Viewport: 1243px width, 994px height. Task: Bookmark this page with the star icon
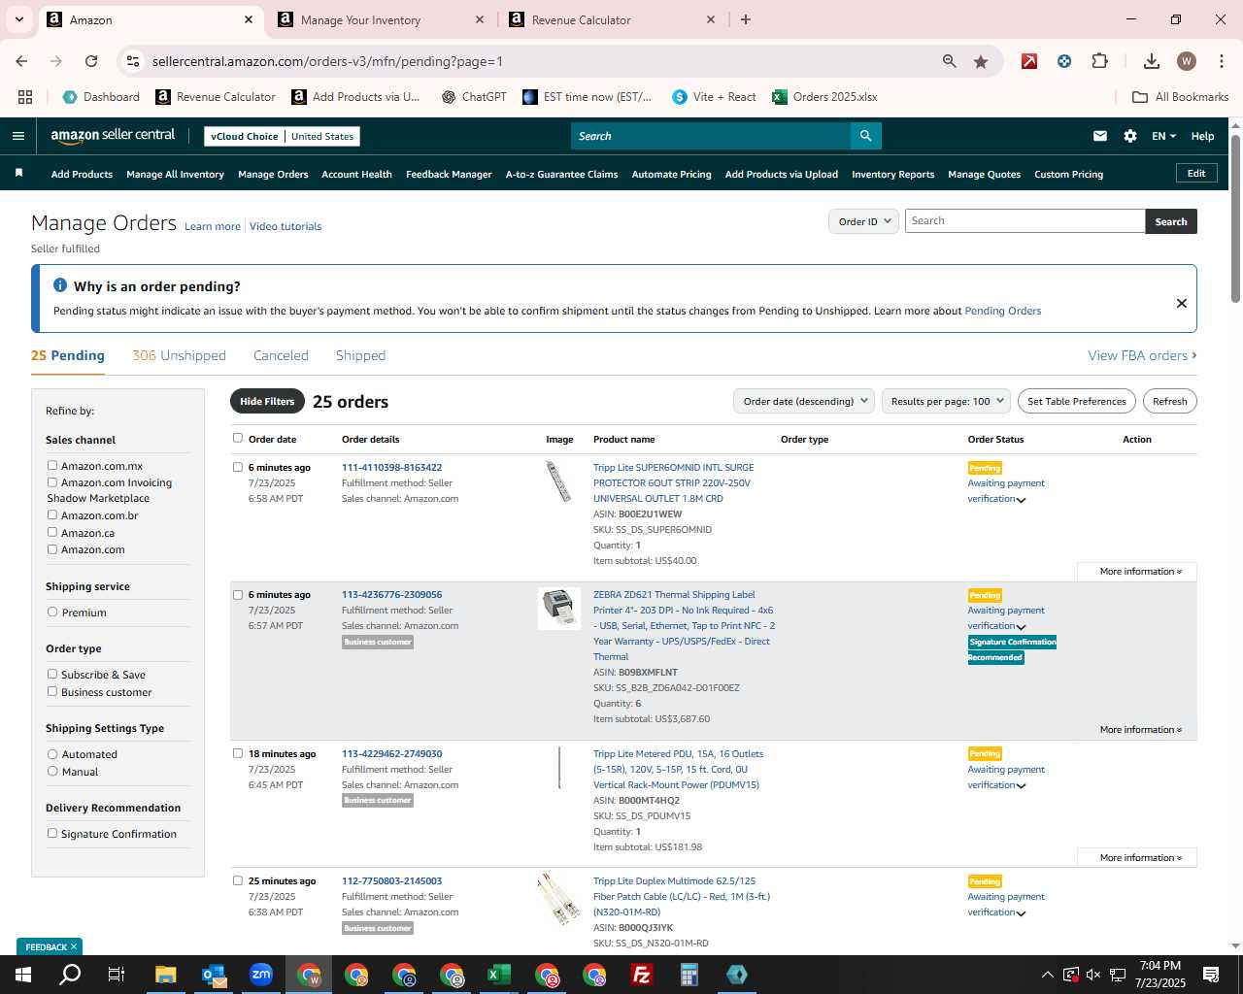981,61
